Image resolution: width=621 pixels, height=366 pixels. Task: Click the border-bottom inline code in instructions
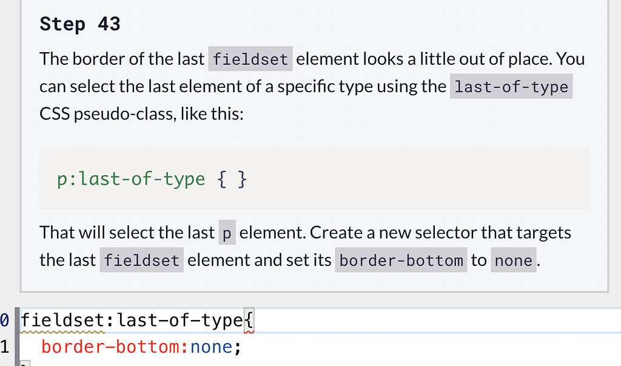(x=401, y=261)
